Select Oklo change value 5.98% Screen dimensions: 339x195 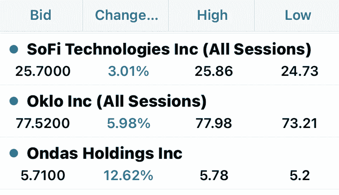[129, 123]
